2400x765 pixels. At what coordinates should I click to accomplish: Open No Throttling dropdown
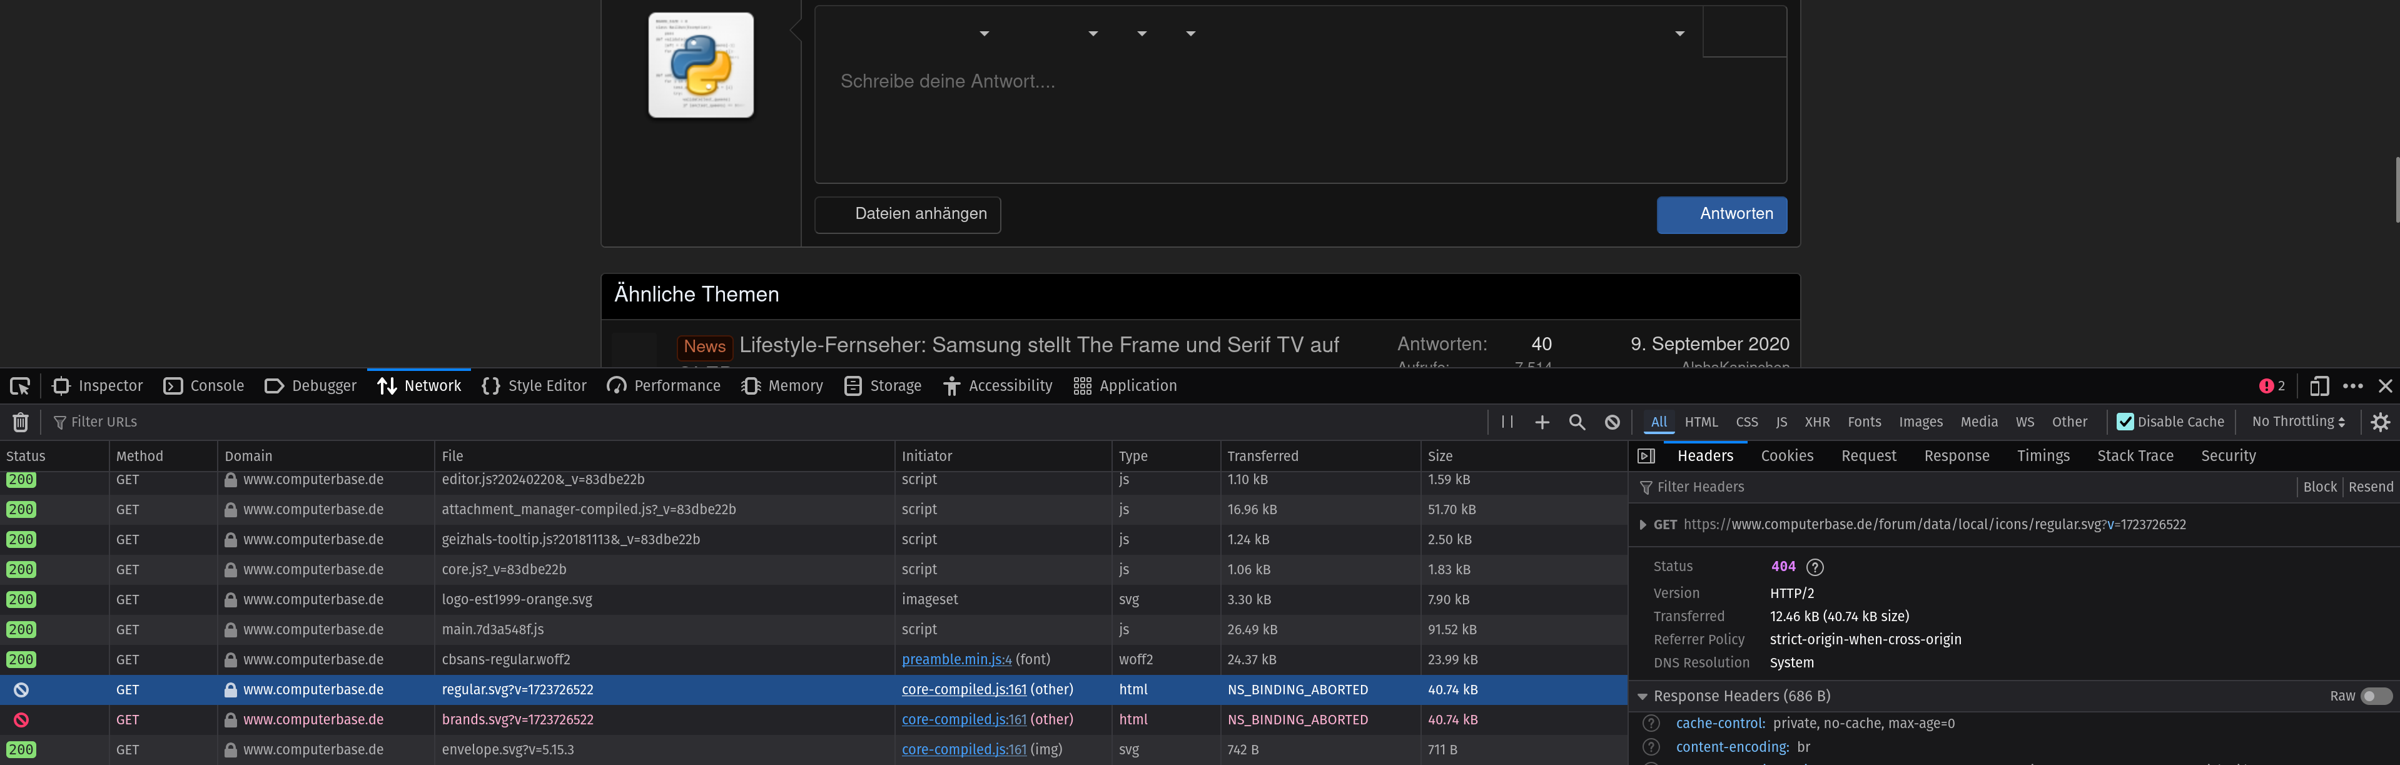click(x=2297, y=422)
